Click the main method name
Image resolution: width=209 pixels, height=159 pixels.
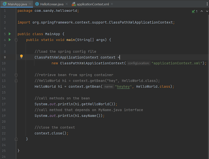[x=71, y=40]
